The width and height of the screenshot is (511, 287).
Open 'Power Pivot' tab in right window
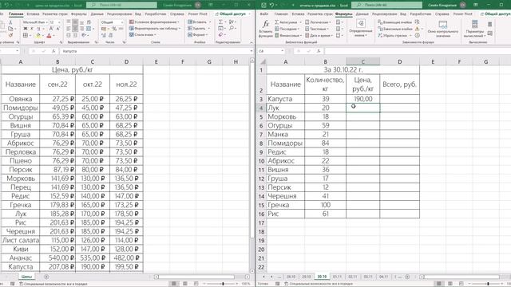pyautogui.click(x=463, y=14)
